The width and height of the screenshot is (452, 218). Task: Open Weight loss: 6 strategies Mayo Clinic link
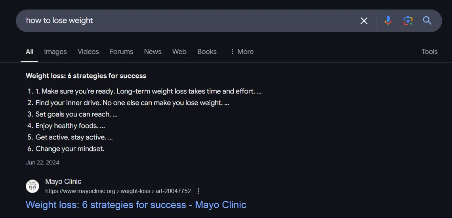tap(136, 205)
